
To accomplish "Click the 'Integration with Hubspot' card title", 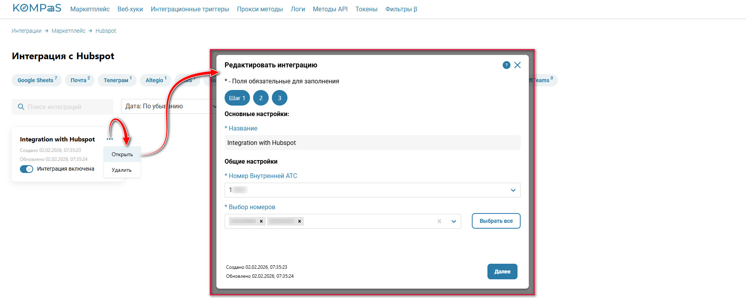I will click(57, 139).
